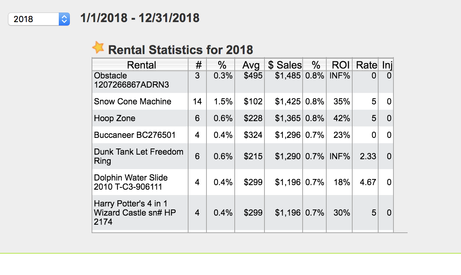461x275 pixels.
Task: Click the Dolphin Water Slide rental
Action: coord(131,182)
